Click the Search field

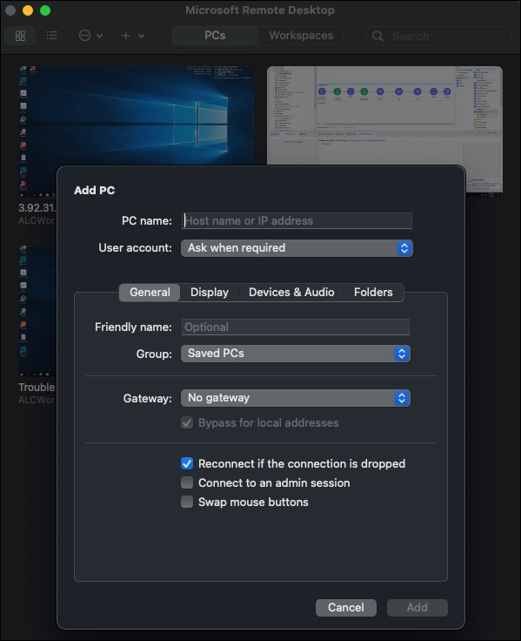(438, 36)
